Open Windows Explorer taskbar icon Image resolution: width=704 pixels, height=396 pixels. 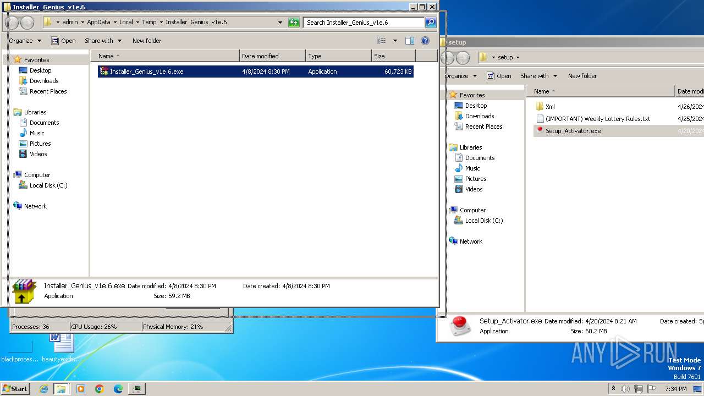point(61,389)
